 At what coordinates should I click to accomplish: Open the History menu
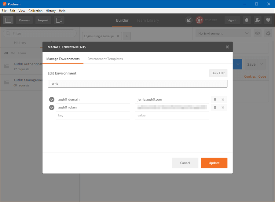pos(50,11)
